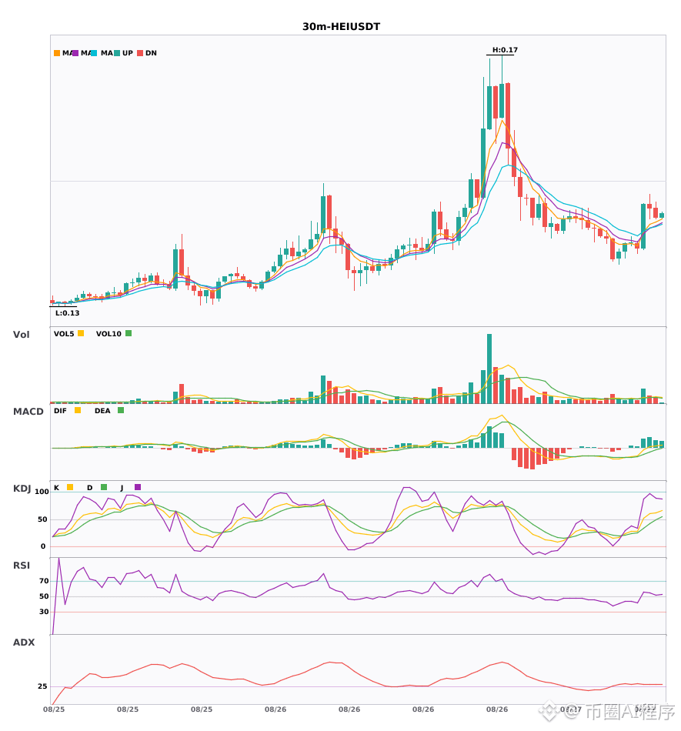
Task: Click the yellow DIF legend swatch
Action: pos(78,410)
